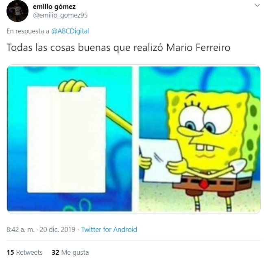This screenshot has width=264, height=258.
Task: Select the 'En respuesta a' reply label
Action: click(28, 31)
